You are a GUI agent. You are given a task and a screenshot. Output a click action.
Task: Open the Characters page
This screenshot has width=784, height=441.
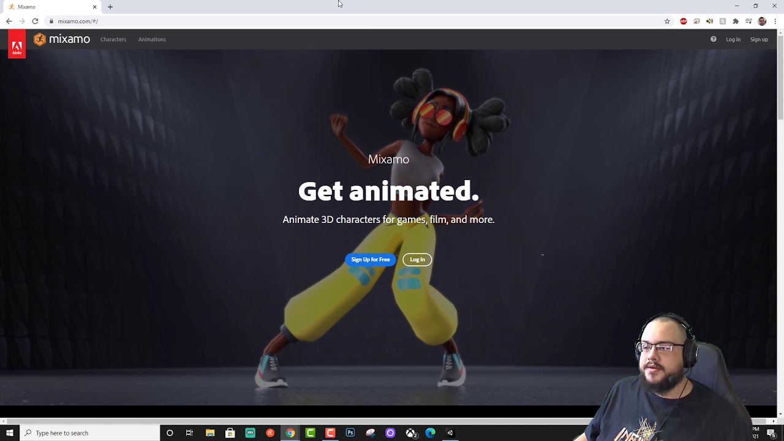(113, 39)
